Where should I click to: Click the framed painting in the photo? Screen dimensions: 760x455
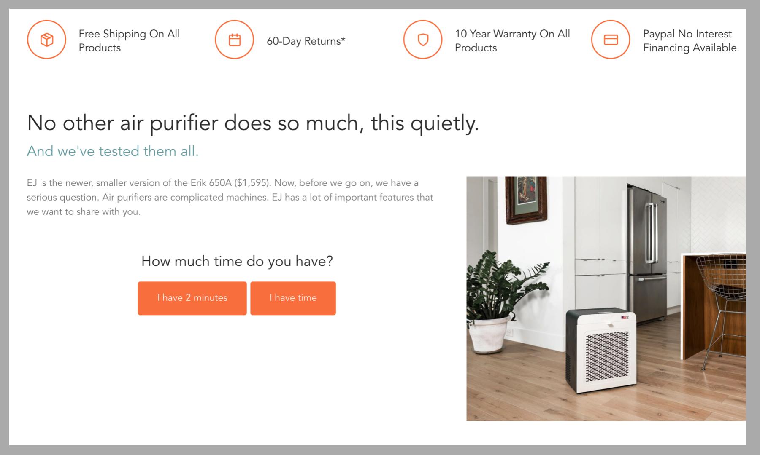pos(526,200)
